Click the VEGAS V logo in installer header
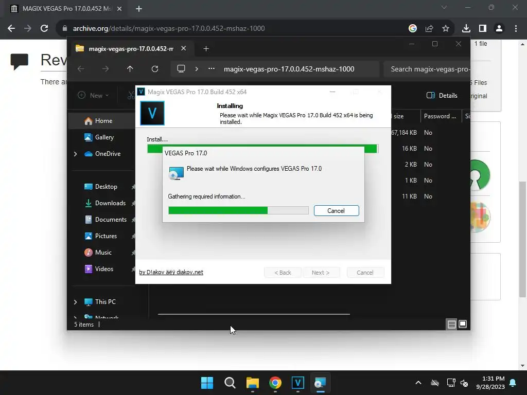The height and width of the screenshot is (395, 527). pyautogui.click(x=152, y=113)
